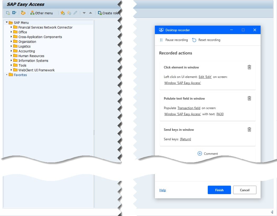The width and height of the screenshot is (277, 216).
Task: Open the Other menu toolbar item
Action: [41, 13]
